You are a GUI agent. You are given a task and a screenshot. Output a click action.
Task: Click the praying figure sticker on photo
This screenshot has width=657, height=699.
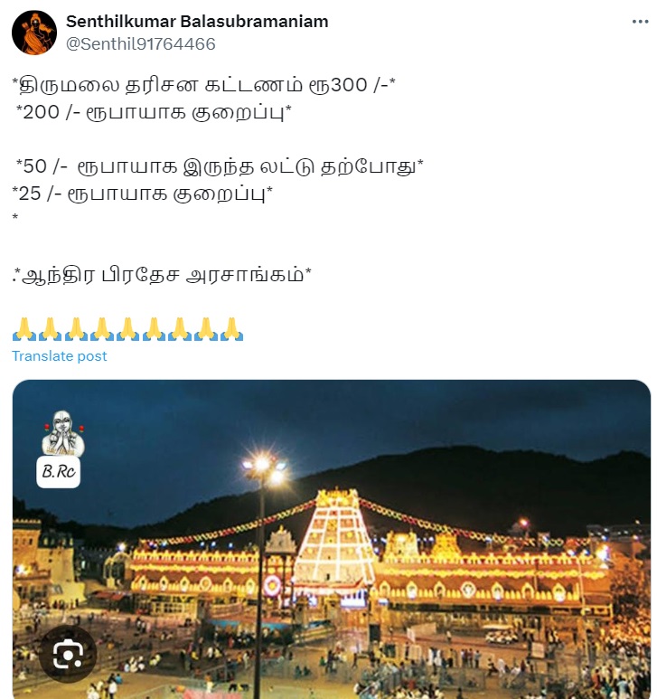(62, 433)
